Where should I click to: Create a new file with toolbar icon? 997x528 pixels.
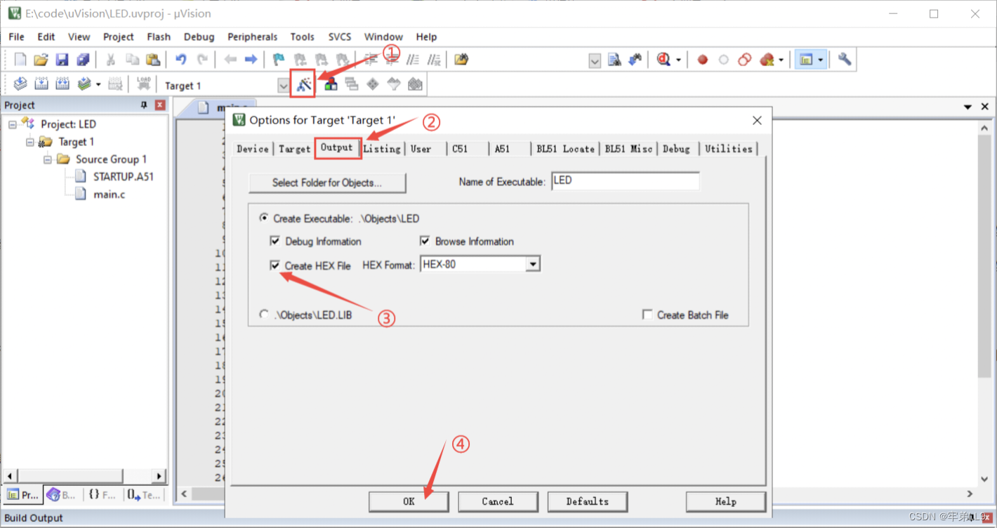20,60
